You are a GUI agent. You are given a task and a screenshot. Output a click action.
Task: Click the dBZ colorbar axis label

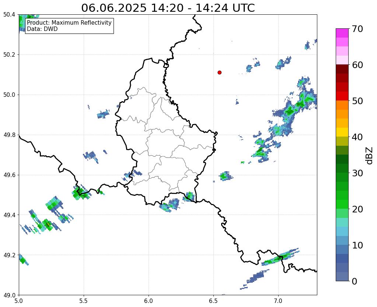(x=370, y=156)
